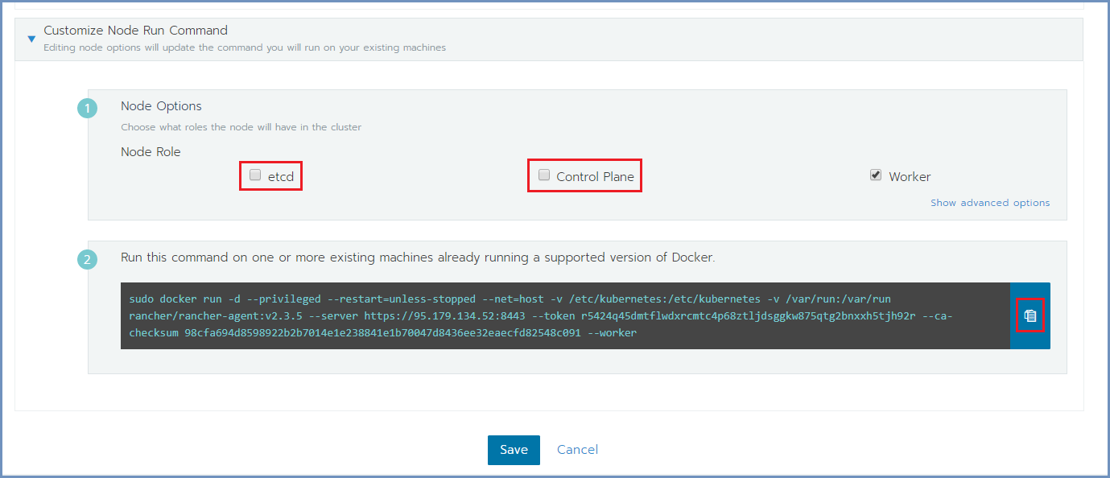The height and width of the screenshot is (478, 1110).
Task: Click 'Editing node options will update' subtitle
Action: click(x=245, y=47)
